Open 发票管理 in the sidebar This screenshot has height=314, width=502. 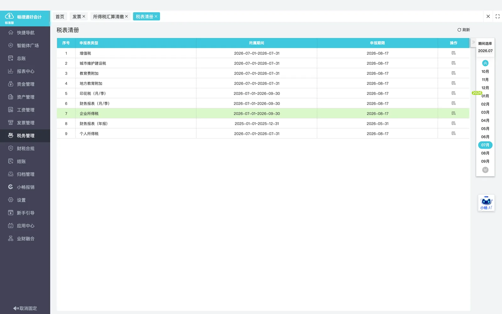(25, 123)
